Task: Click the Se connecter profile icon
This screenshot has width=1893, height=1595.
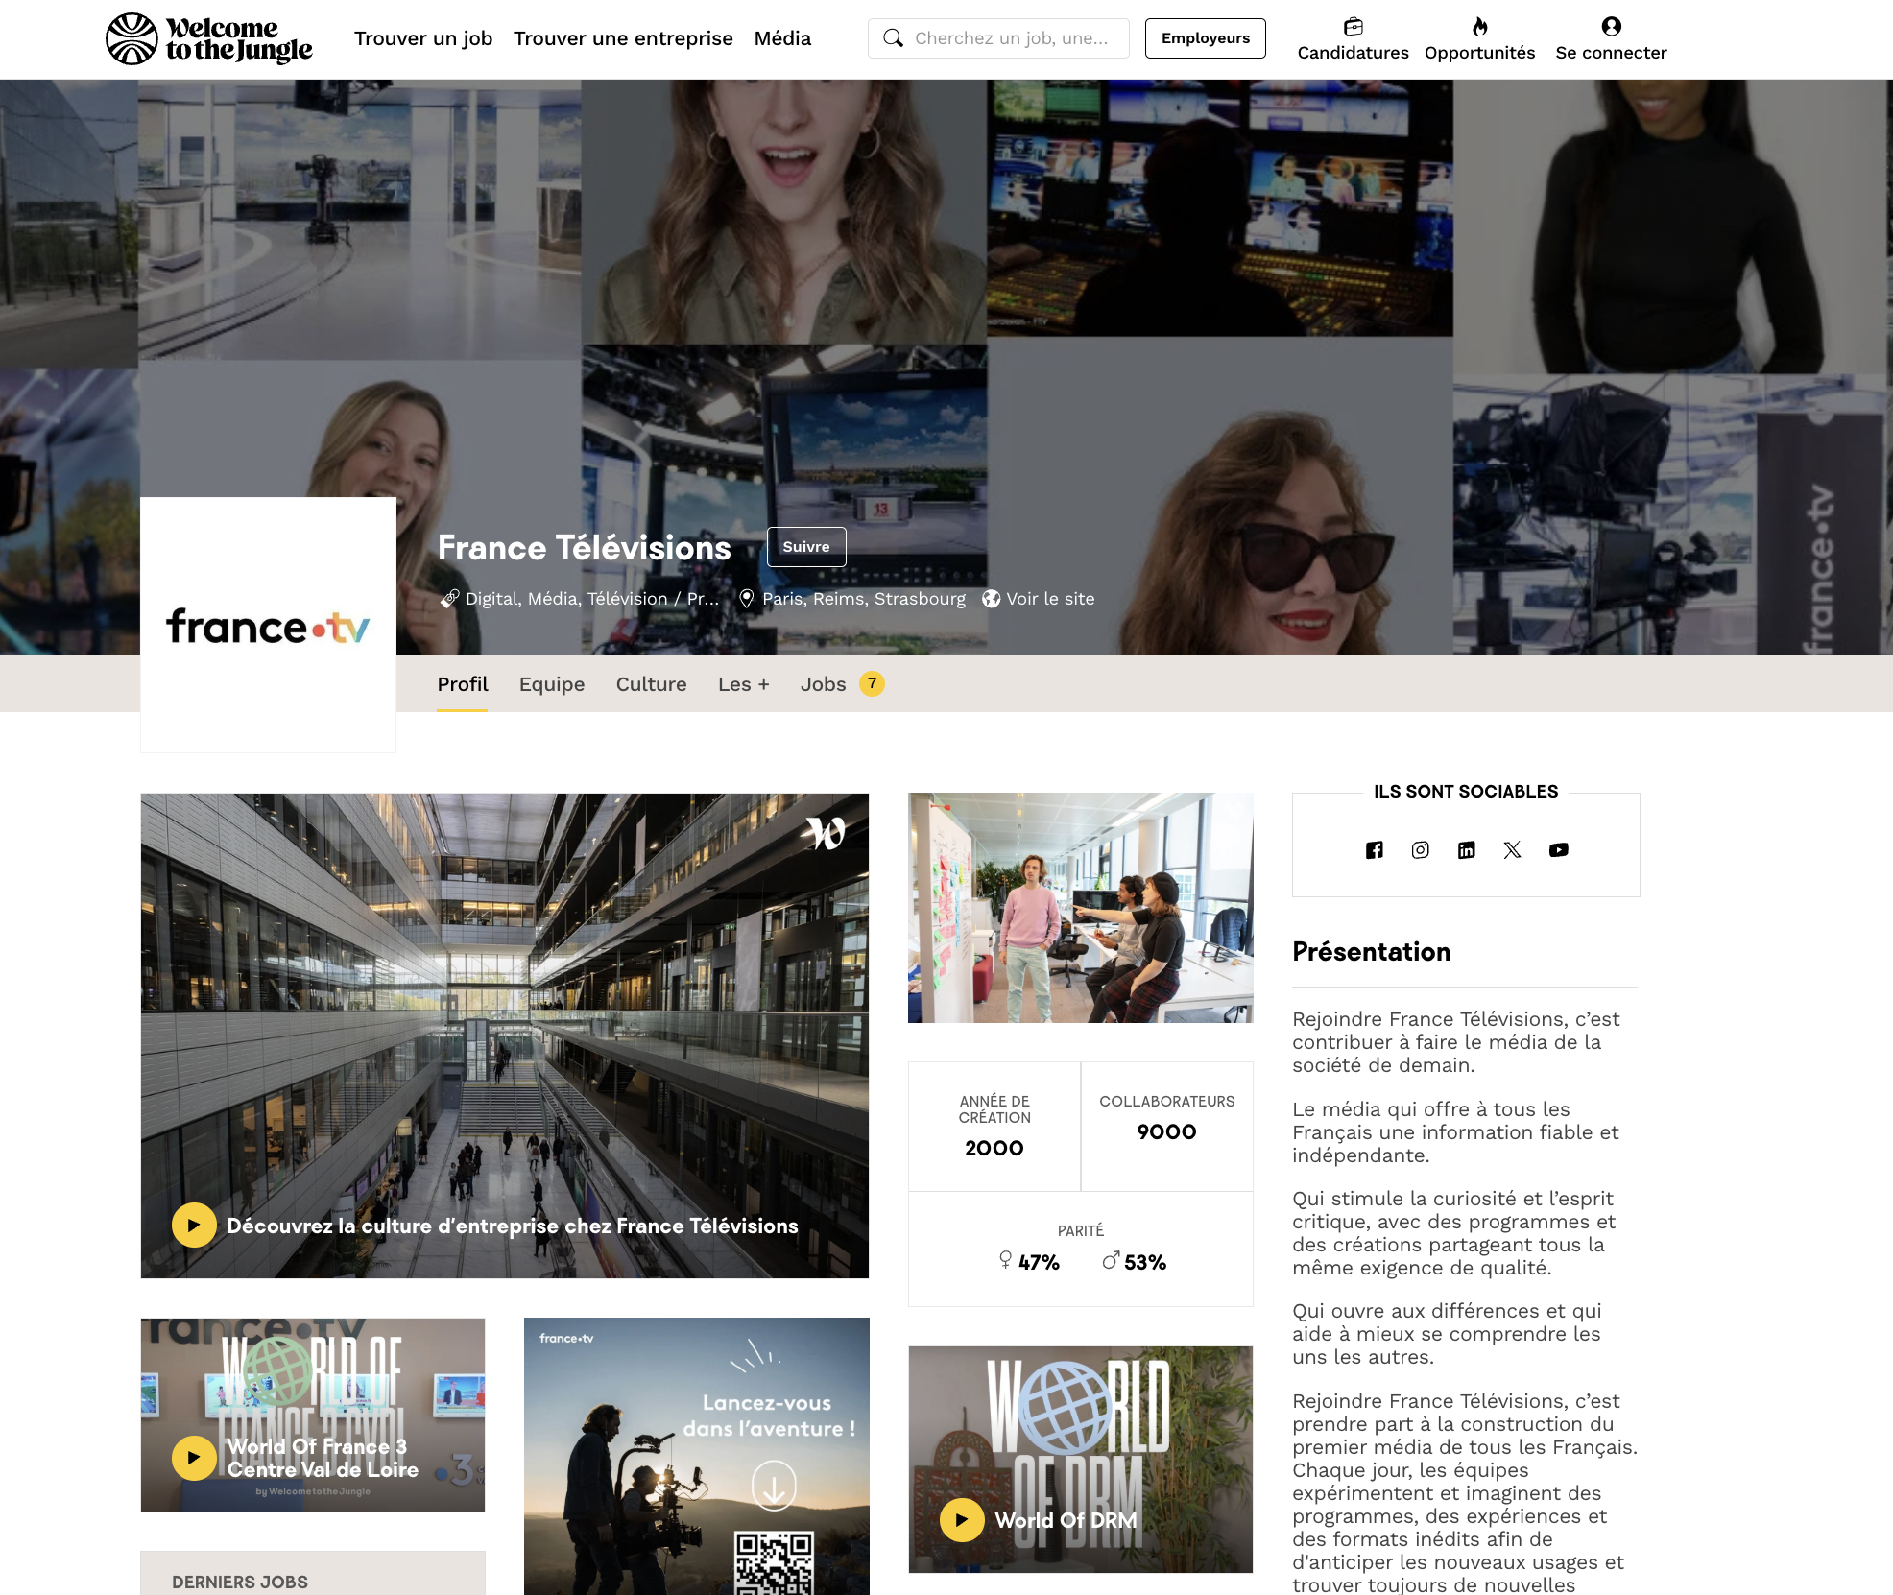Action: point(1611,26)
